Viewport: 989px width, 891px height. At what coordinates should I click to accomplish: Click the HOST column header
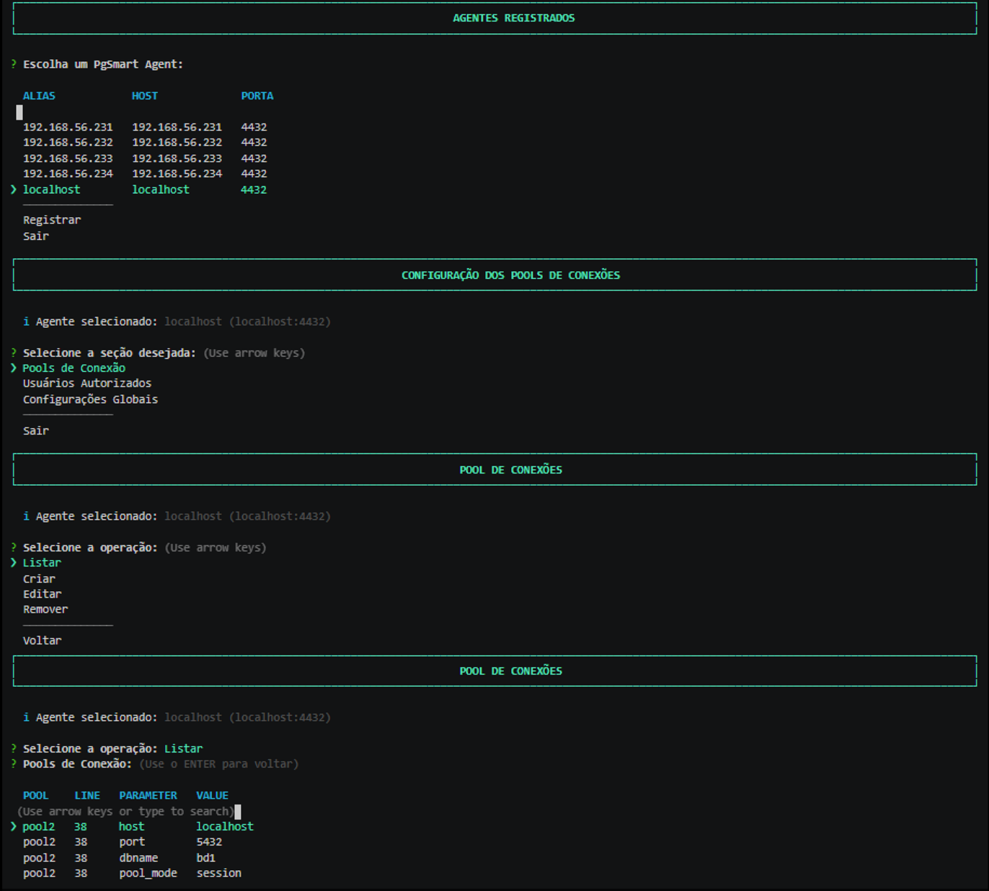(145, 96)
